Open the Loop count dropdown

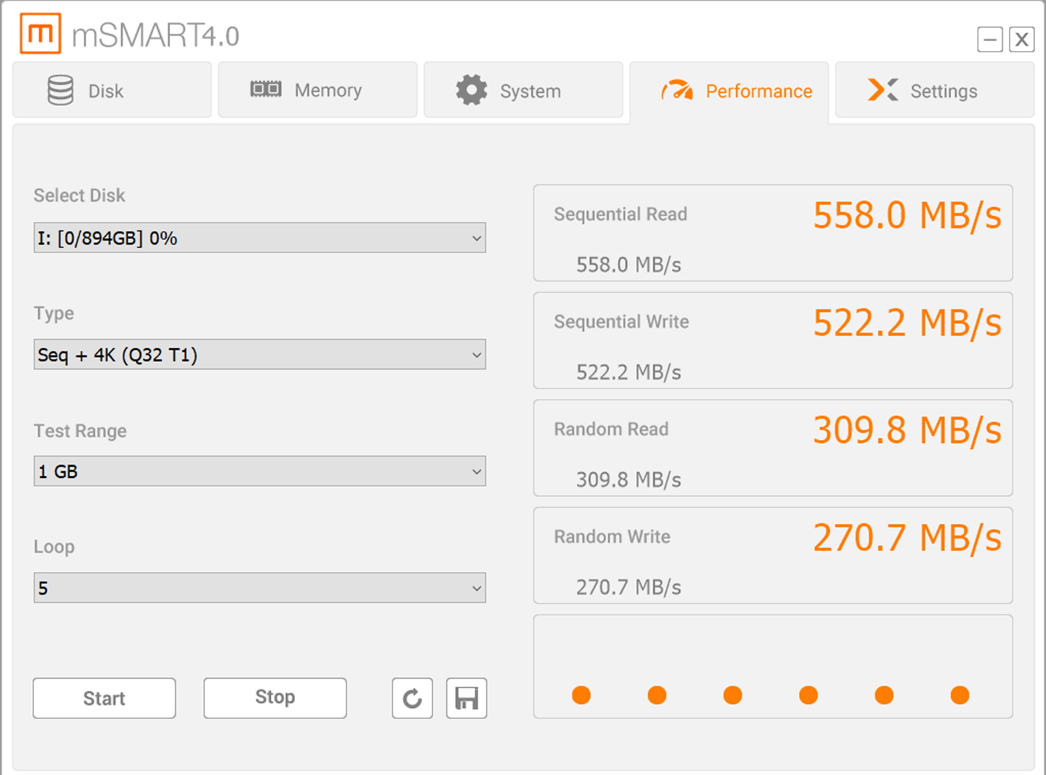coord(259,587)
